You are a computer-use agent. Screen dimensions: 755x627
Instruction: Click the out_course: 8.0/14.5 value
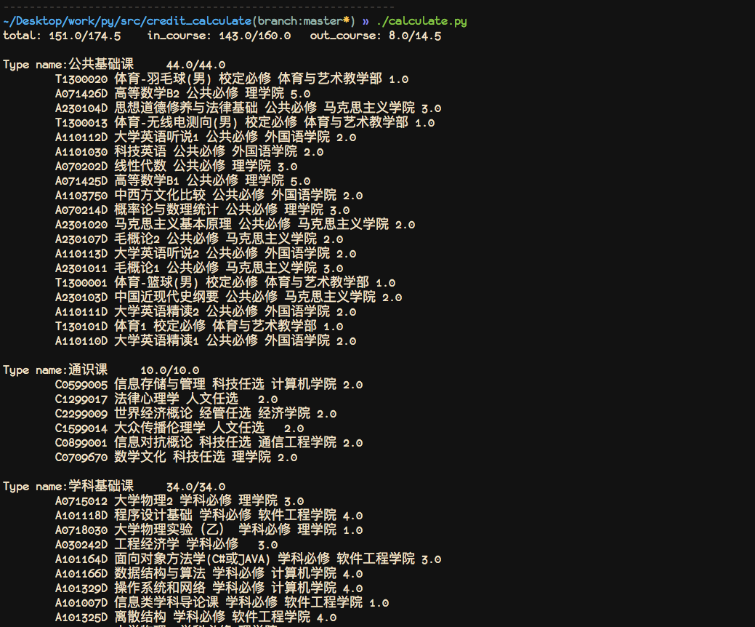click(376, 36)
